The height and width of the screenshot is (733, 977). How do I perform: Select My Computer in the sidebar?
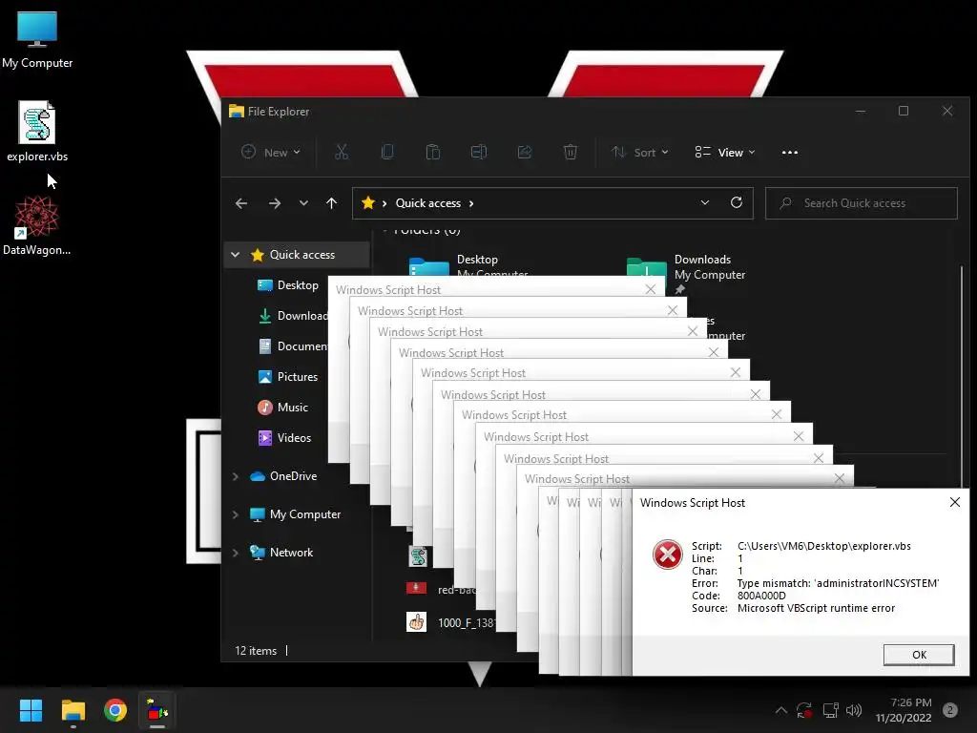click(296, 514)
